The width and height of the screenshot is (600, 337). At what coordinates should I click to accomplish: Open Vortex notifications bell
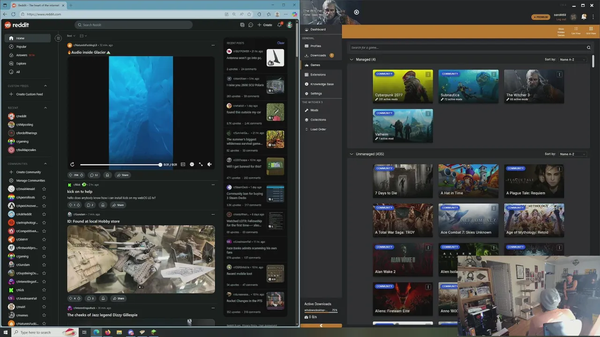click(x=584, y=17)
